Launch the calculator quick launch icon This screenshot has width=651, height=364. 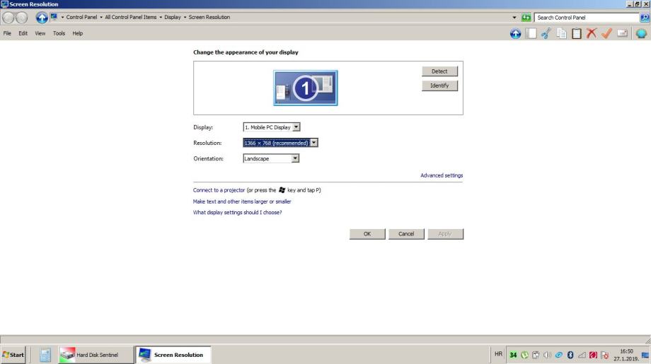pos(45,355)
